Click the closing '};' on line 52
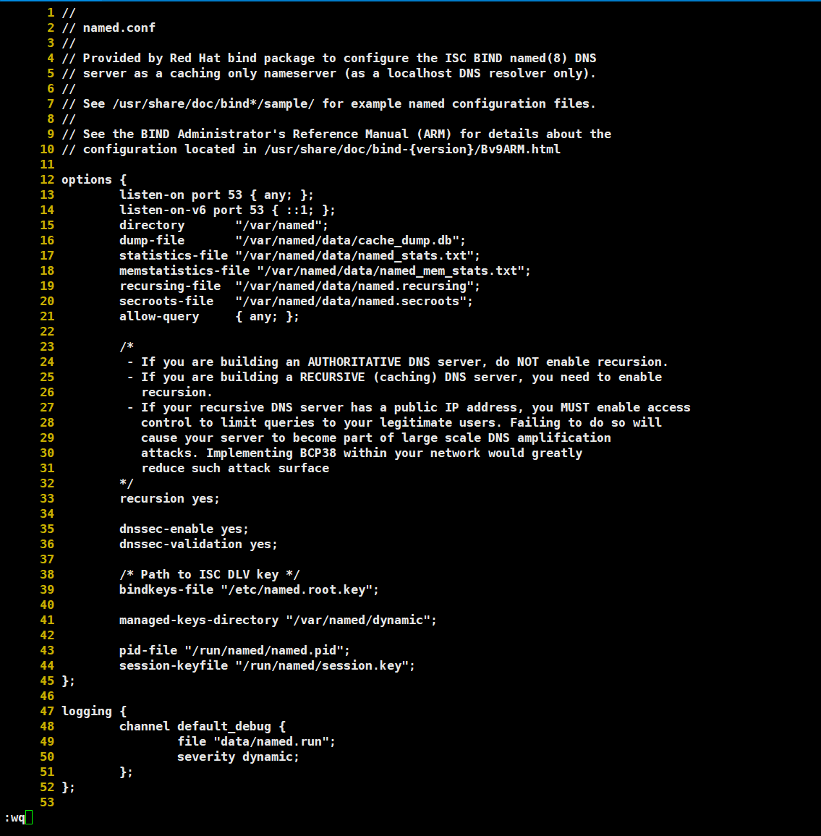821x836 pixels. click(68, 788)
